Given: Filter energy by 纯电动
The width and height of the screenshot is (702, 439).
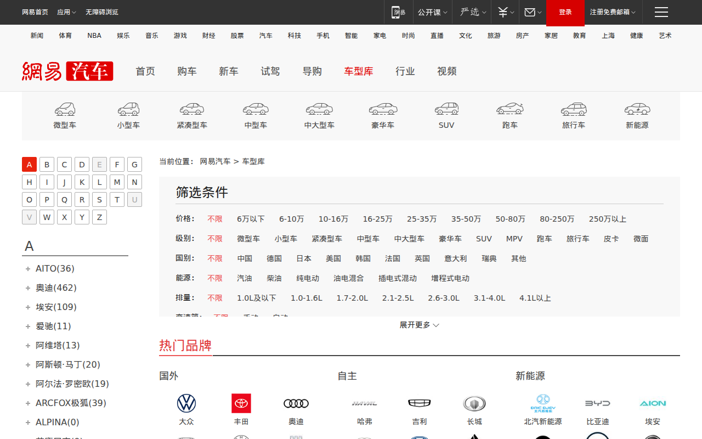Looking at the screenshot, I should point(308,278).
